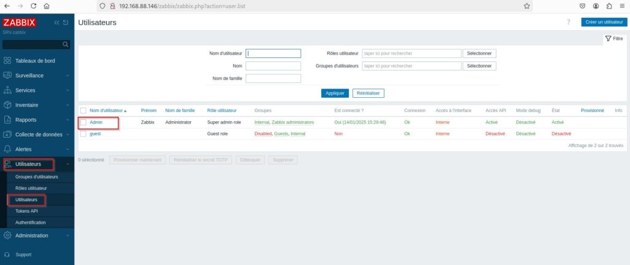Open Rôles utilisateur submenu item

(31, 188)
